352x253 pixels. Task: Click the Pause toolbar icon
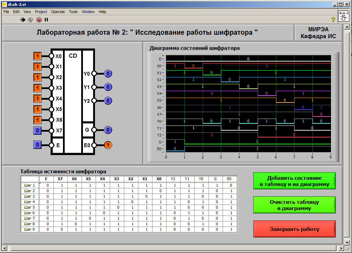(46, 20)
